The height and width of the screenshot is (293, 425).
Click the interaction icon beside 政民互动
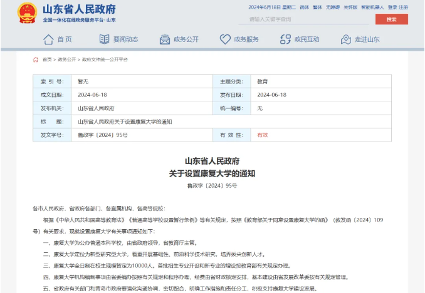[285, 39]
